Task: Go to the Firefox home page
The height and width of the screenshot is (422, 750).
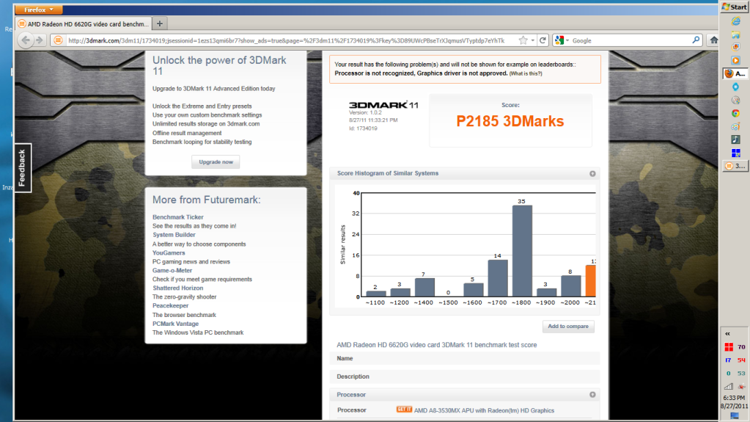Action: coord(713,40)
